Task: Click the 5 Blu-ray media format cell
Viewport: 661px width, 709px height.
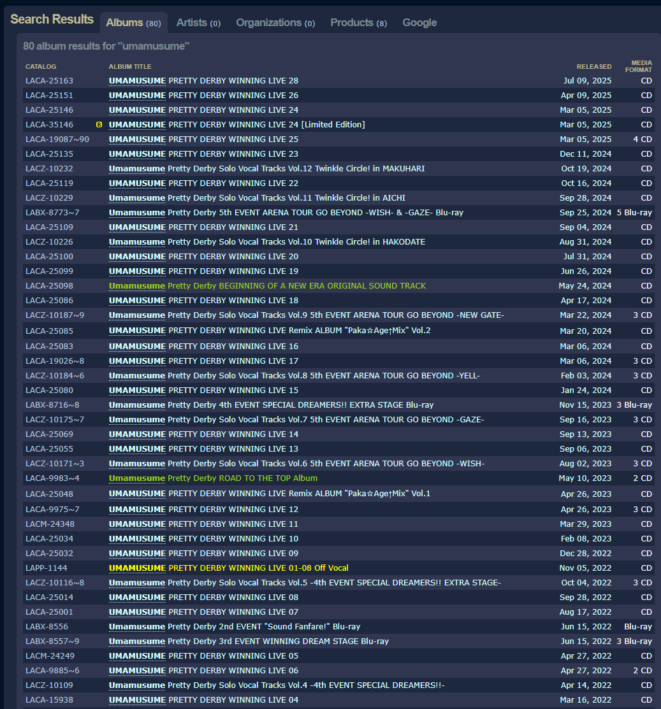Action: click(x=634, y=213)
